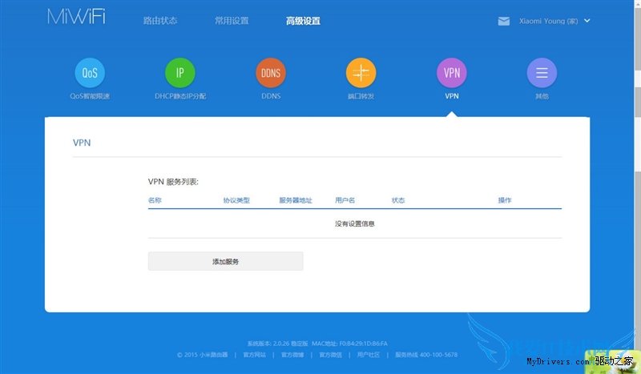The height and width of the screenshot is (374, 641).
Task: Select the purple VPN icon
Action: [452, 73]
